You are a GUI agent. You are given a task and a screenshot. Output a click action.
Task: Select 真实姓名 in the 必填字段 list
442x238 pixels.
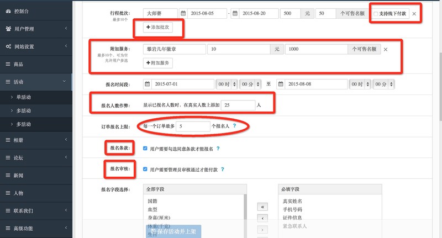point(292,201)
